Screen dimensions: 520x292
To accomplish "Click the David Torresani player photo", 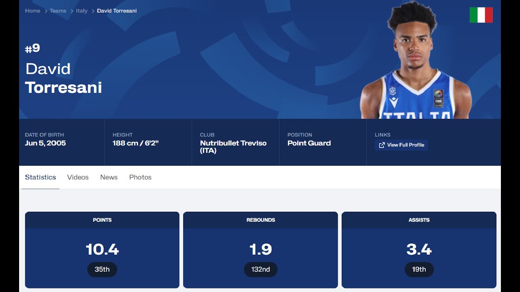I will click(416, 60).
